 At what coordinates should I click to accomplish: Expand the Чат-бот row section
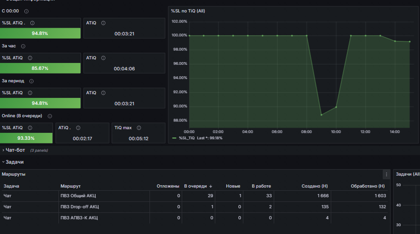(15, 150)
